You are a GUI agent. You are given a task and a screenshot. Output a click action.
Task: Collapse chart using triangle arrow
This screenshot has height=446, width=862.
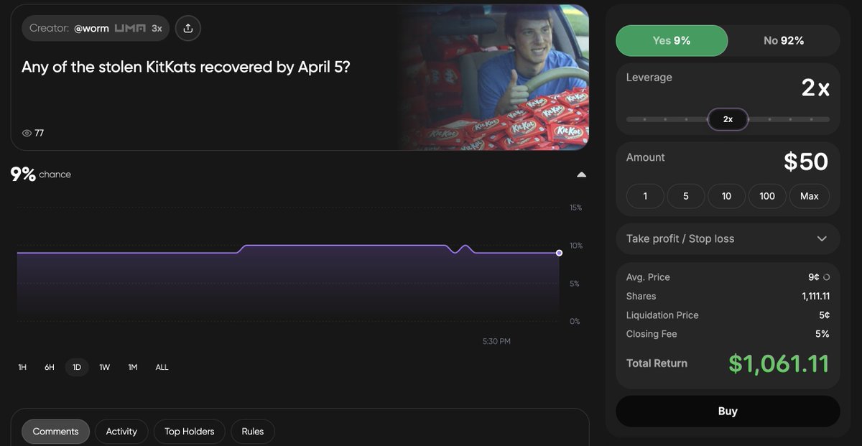click(582, 175)
